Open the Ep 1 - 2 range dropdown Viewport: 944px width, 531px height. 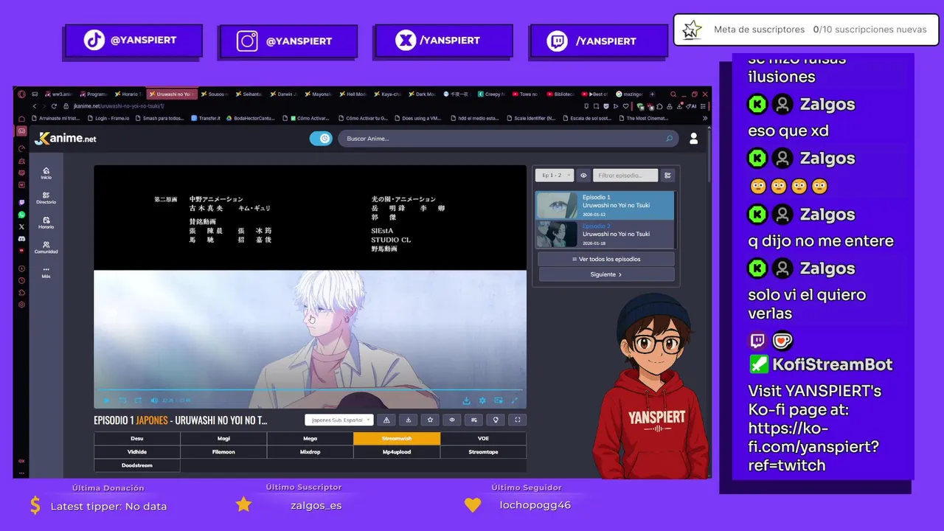point(555,176)
